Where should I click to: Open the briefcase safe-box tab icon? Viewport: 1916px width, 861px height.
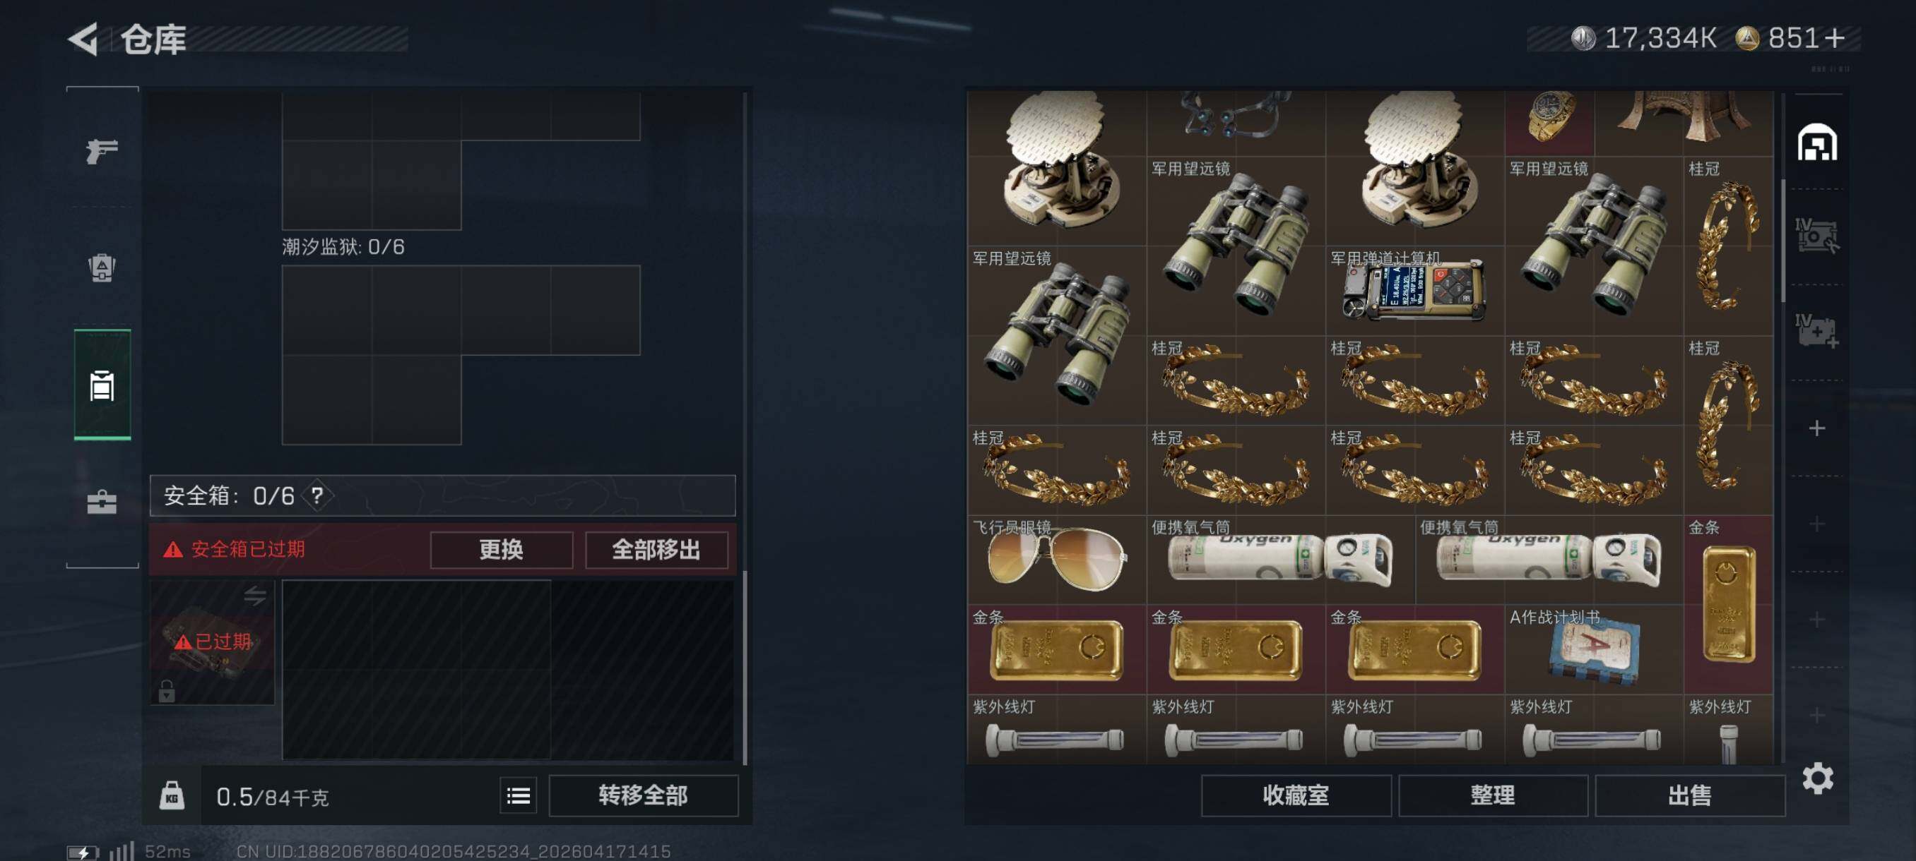coord(102,502)
